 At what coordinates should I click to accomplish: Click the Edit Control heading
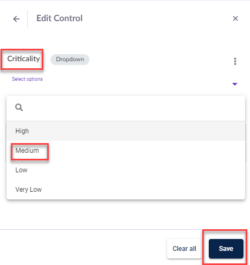[x=60, y=18]
